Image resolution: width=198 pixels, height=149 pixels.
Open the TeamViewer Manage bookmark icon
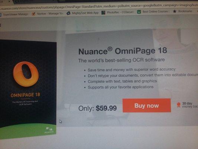pos(0,15)
